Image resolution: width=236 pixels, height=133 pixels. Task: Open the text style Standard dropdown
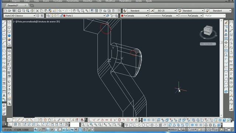click(x=147, y=11)
